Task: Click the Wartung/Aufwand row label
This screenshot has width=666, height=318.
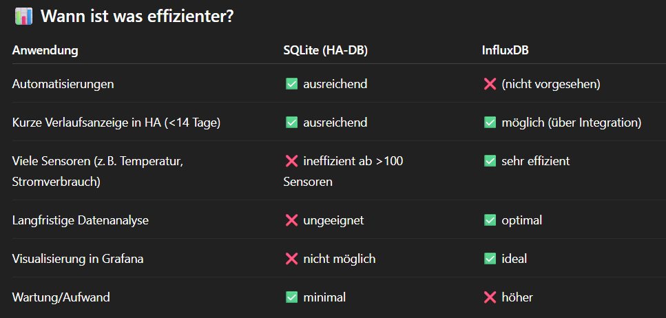Action: click(x=61, y=297)
